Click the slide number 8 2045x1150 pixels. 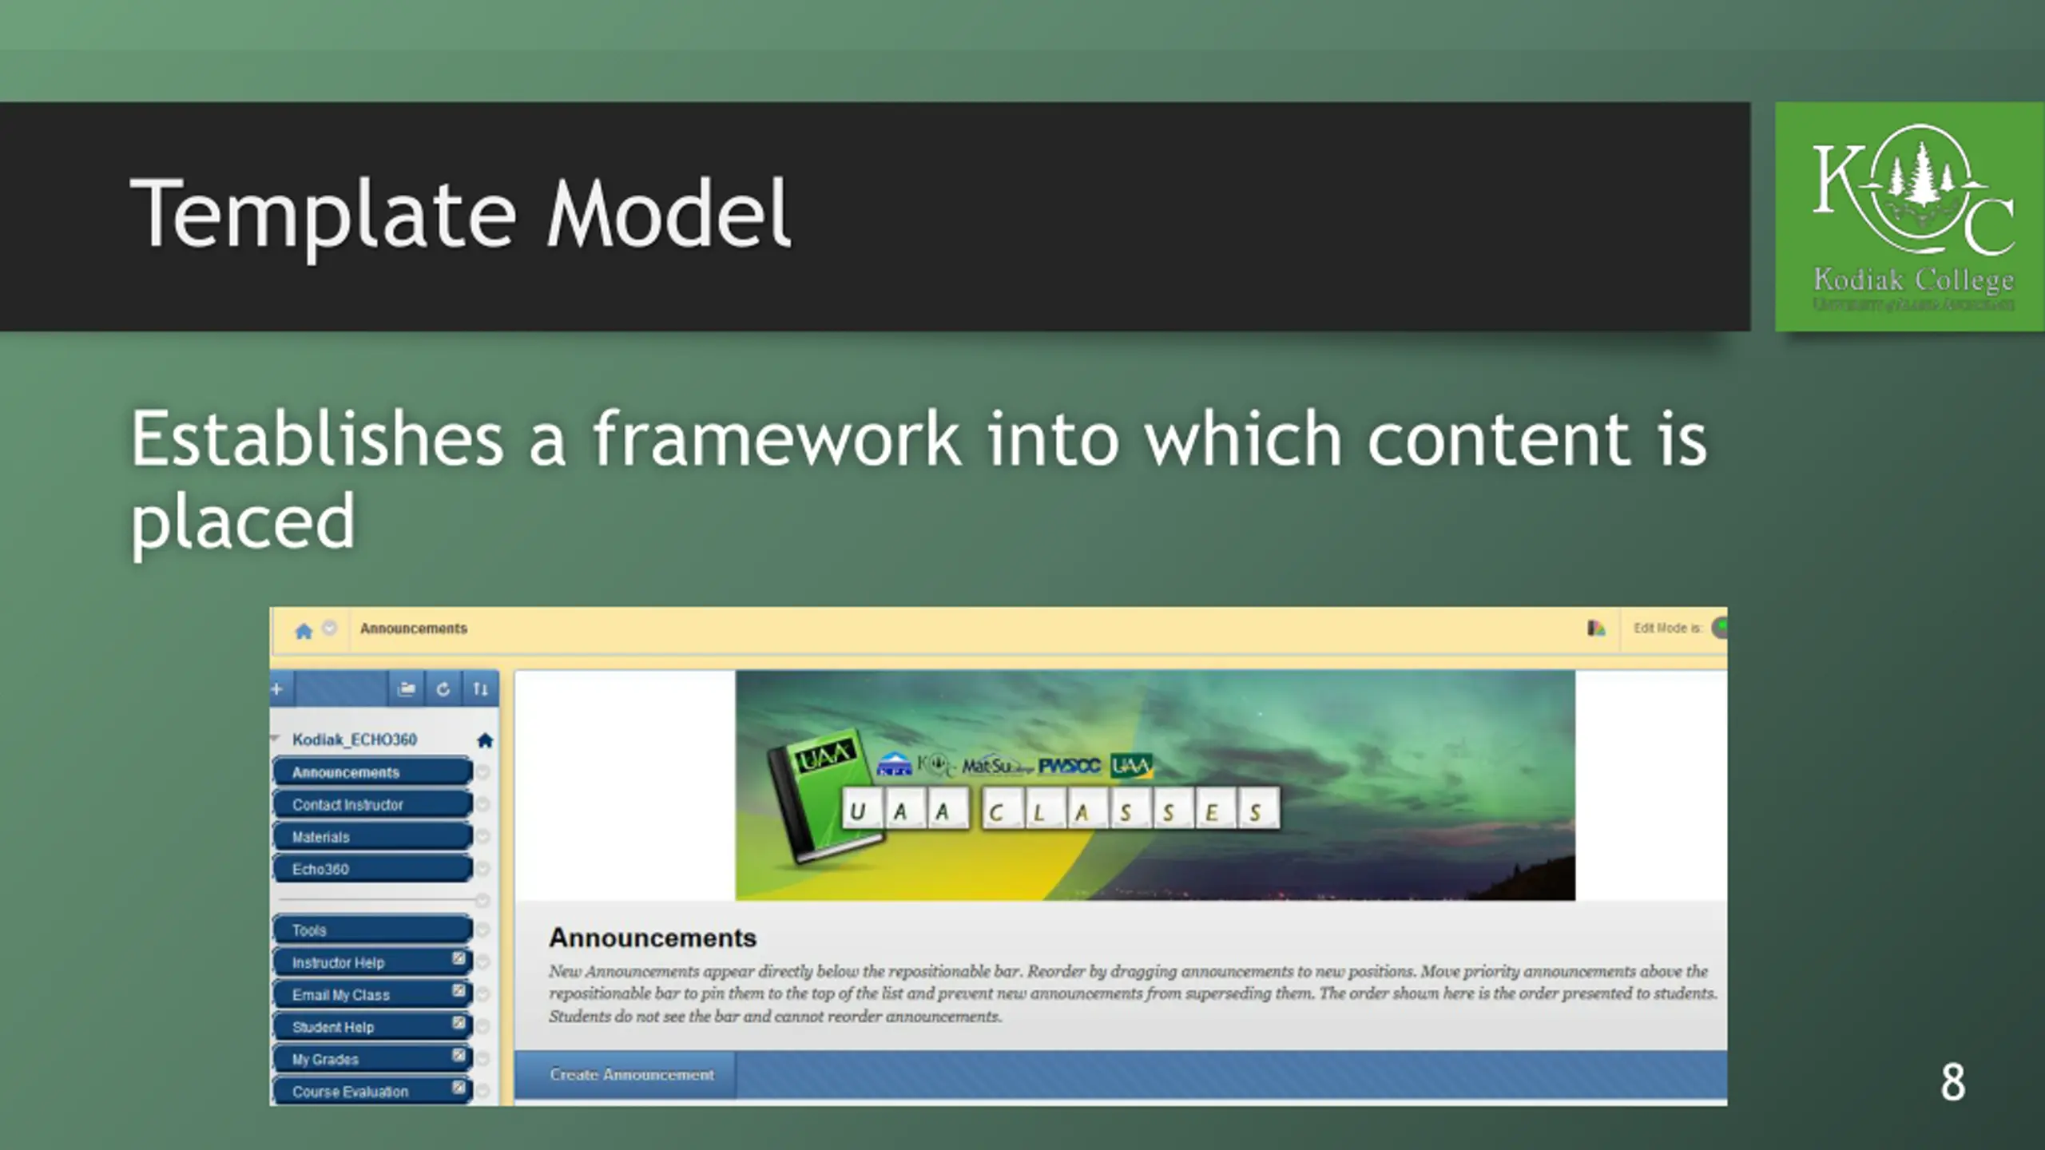click(1953, 1083)
